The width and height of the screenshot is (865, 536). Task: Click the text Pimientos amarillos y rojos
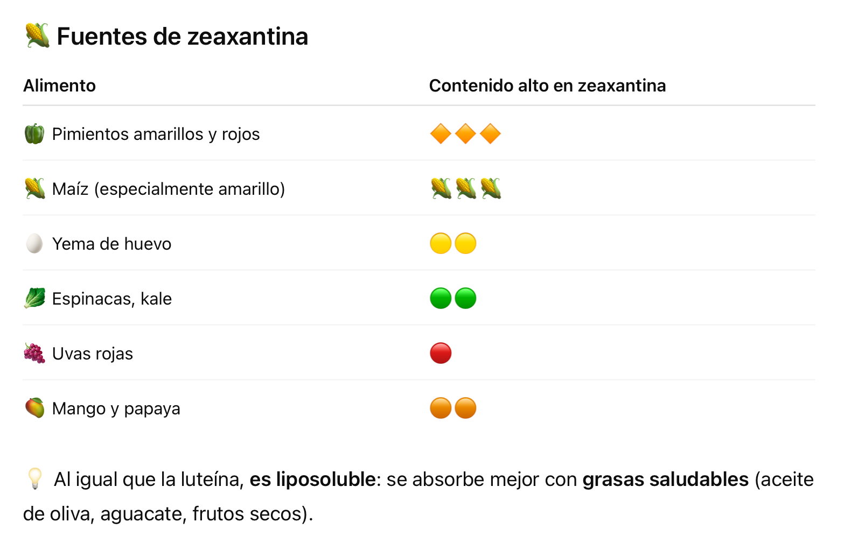tap(156, 134)
